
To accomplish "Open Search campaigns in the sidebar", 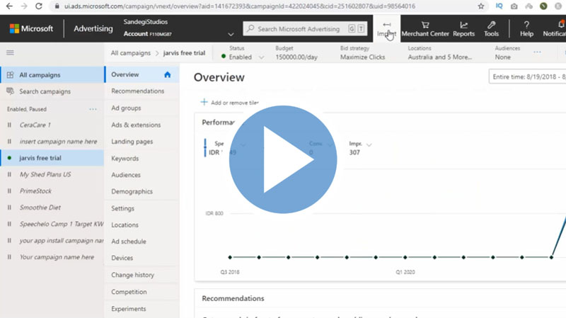I will (52, 91).
